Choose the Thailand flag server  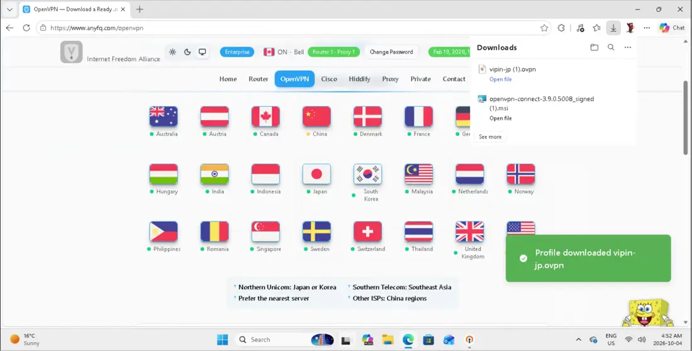click(x=419, y=231)
